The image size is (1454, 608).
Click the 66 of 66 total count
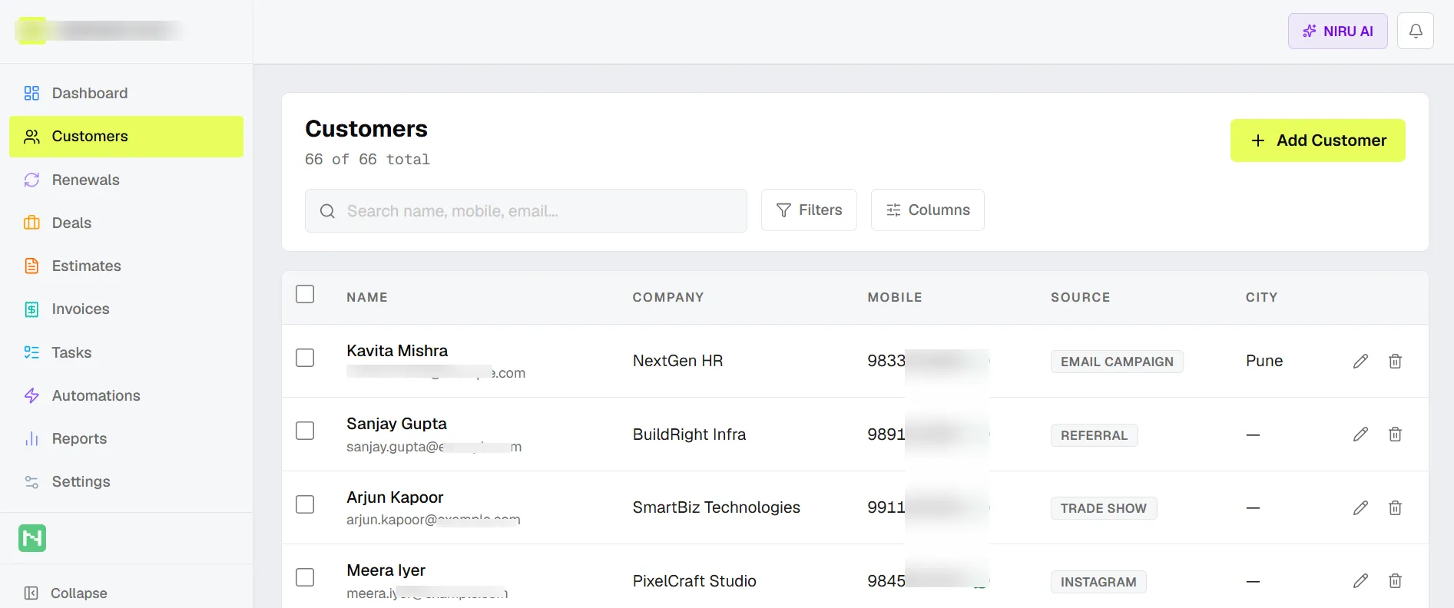367,159
